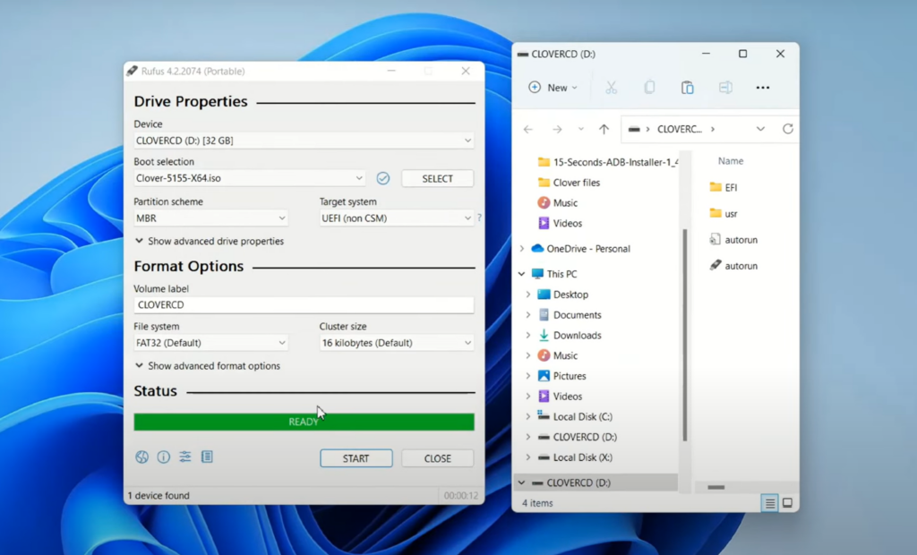
Task: Go up one folder level in Explorer
Action: (x=604, y=129)
